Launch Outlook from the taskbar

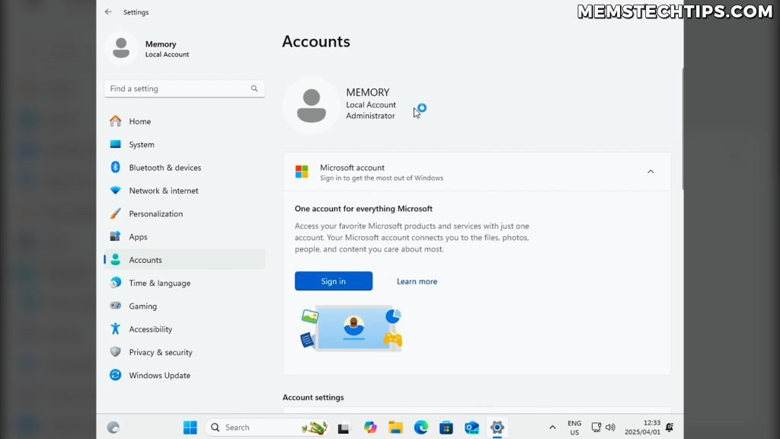click(x=472, y=427)
